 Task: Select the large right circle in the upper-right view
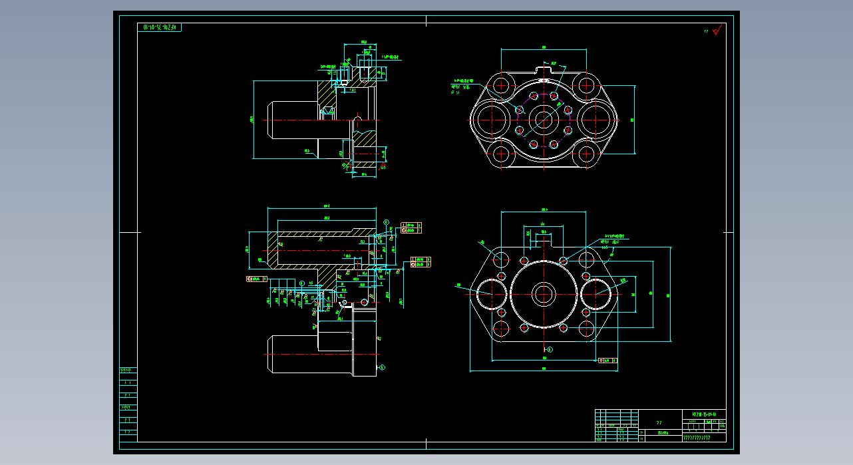click(597, 120)
